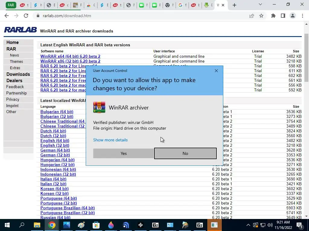Image resolution: width=309 pixels, height=231 pixels.
Task: Open the Feedback sidebar item
Action: click(15, 87)
